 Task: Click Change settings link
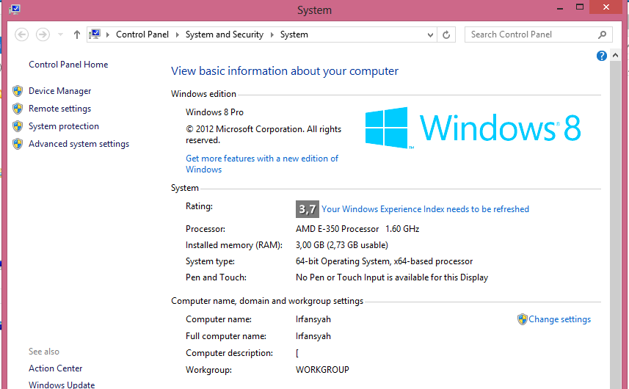point(559,319)
